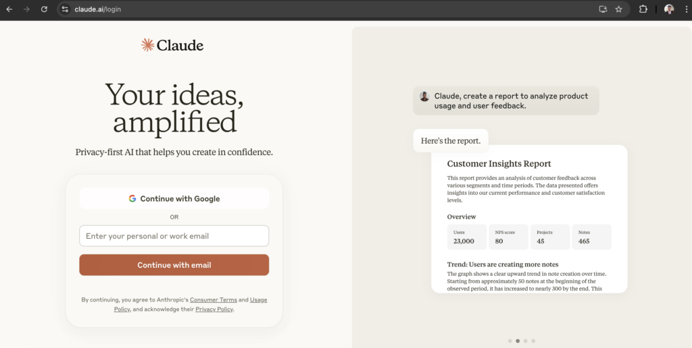Select the fourth carousel dot
This screenshot has width=692, height=348.
click(533, 341)
